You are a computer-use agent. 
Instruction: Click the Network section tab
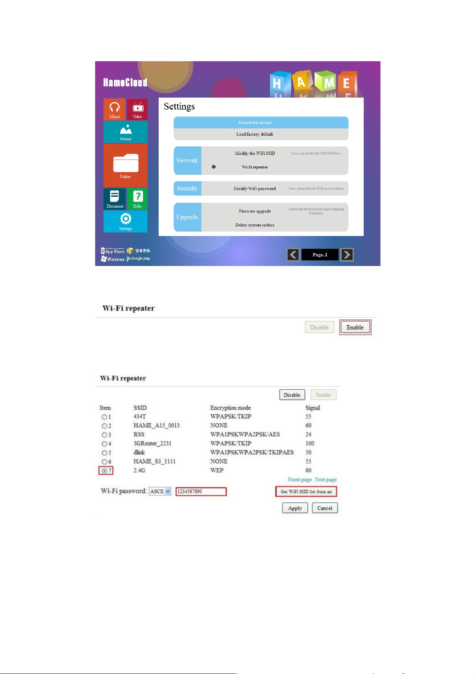pos(187,160)
